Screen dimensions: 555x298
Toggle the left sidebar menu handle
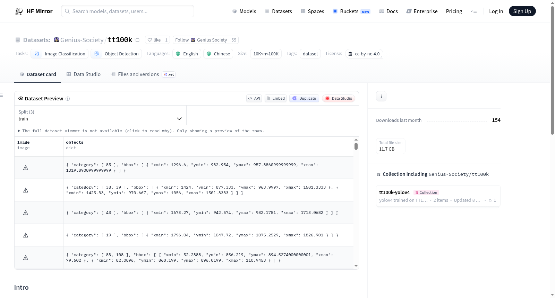point(1,95)
